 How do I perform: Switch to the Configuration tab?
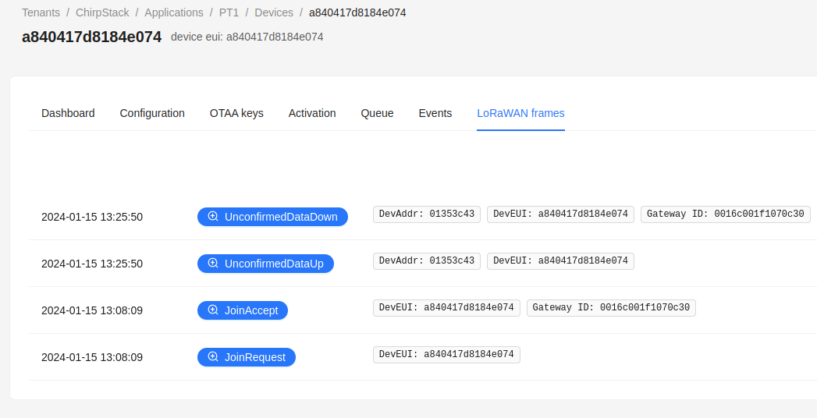(x=152, y=113)
